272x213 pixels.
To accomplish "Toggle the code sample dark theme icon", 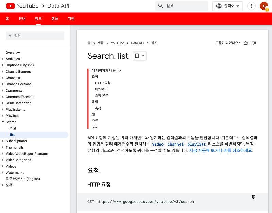I will (254, 197).
